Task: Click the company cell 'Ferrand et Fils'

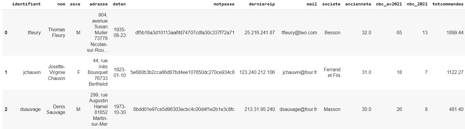Action: [x=332, y=72]
